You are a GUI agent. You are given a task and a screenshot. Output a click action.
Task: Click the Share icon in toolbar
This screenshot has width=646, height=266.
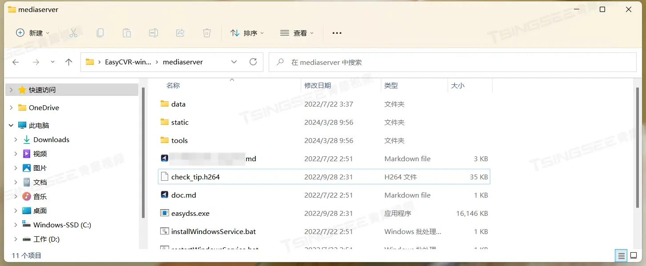click(x=180, y=33)
